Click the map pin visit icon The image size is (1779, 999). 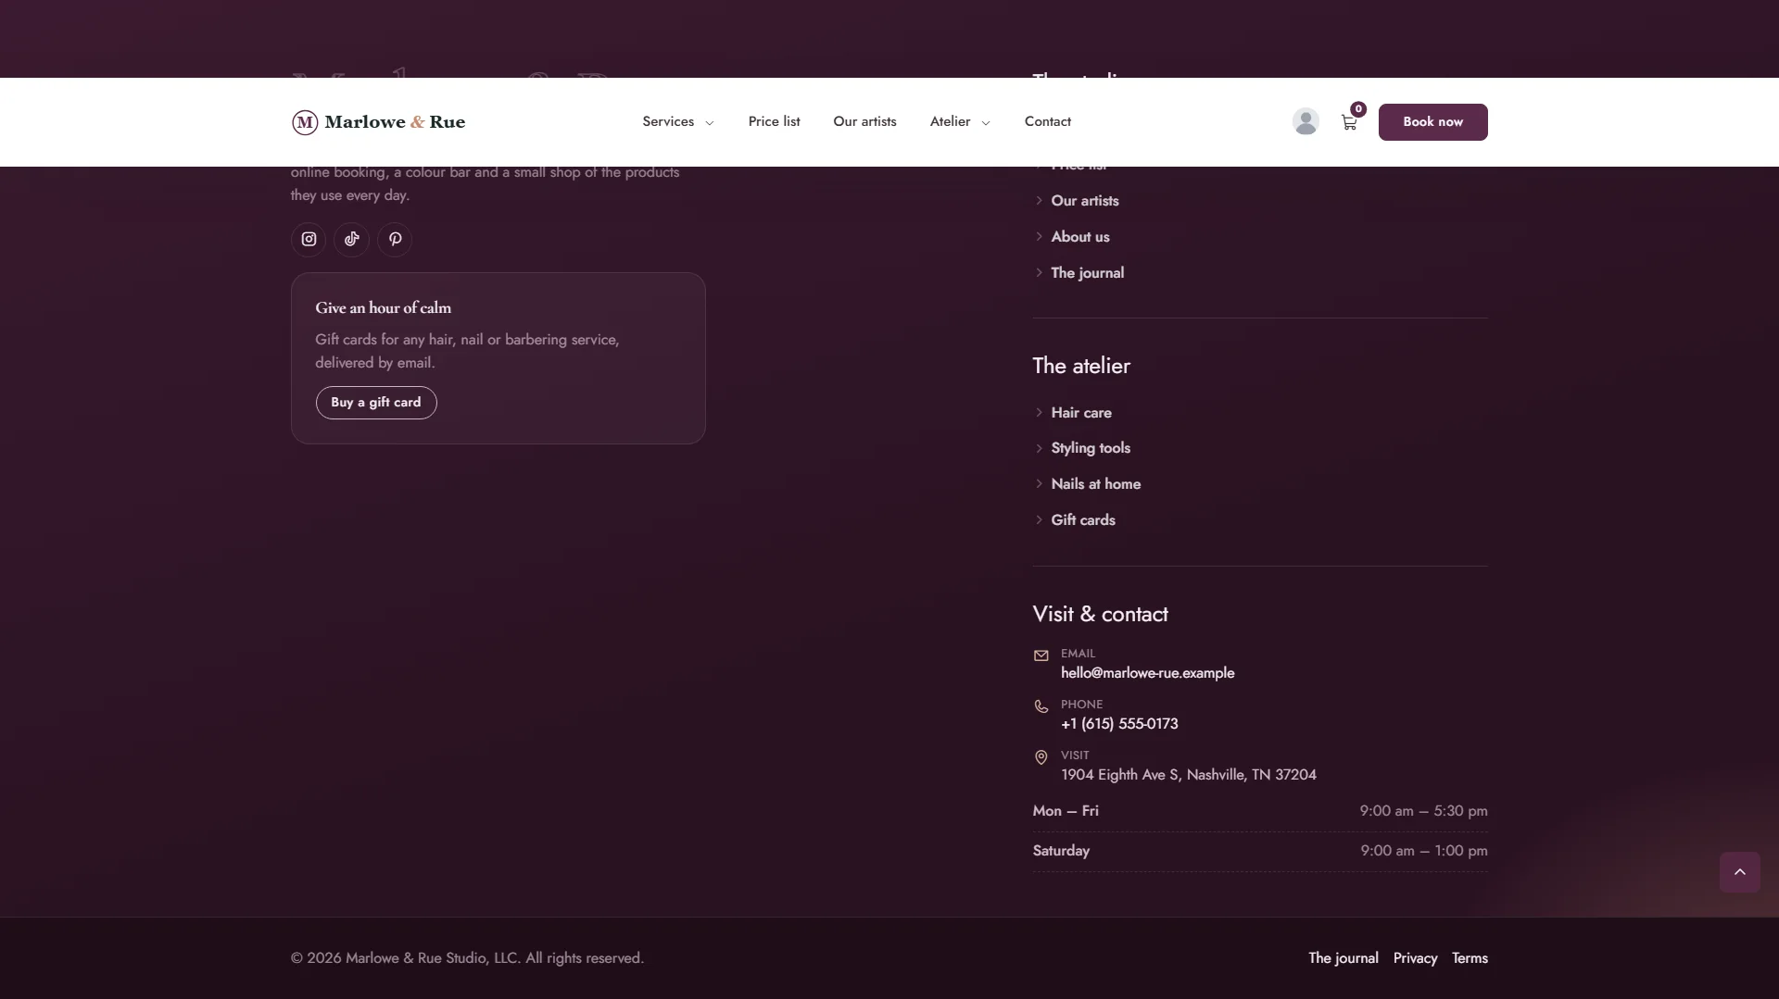point(1041,757)
